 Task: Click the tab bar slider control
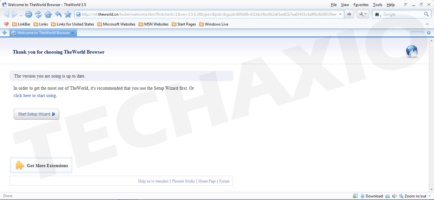pyautogui.click(x=417, y=33)
